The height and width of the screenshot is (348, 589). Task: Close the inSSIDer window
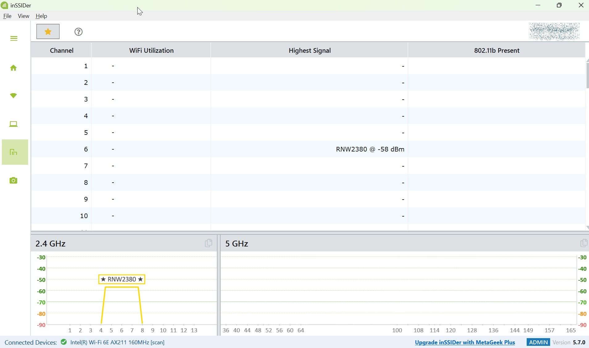point(581,5)
